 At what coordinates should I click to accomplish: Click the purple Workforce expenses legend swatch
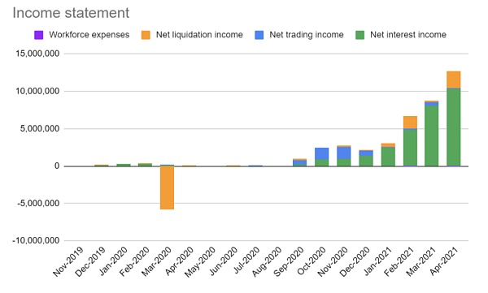tap(38, 35)
